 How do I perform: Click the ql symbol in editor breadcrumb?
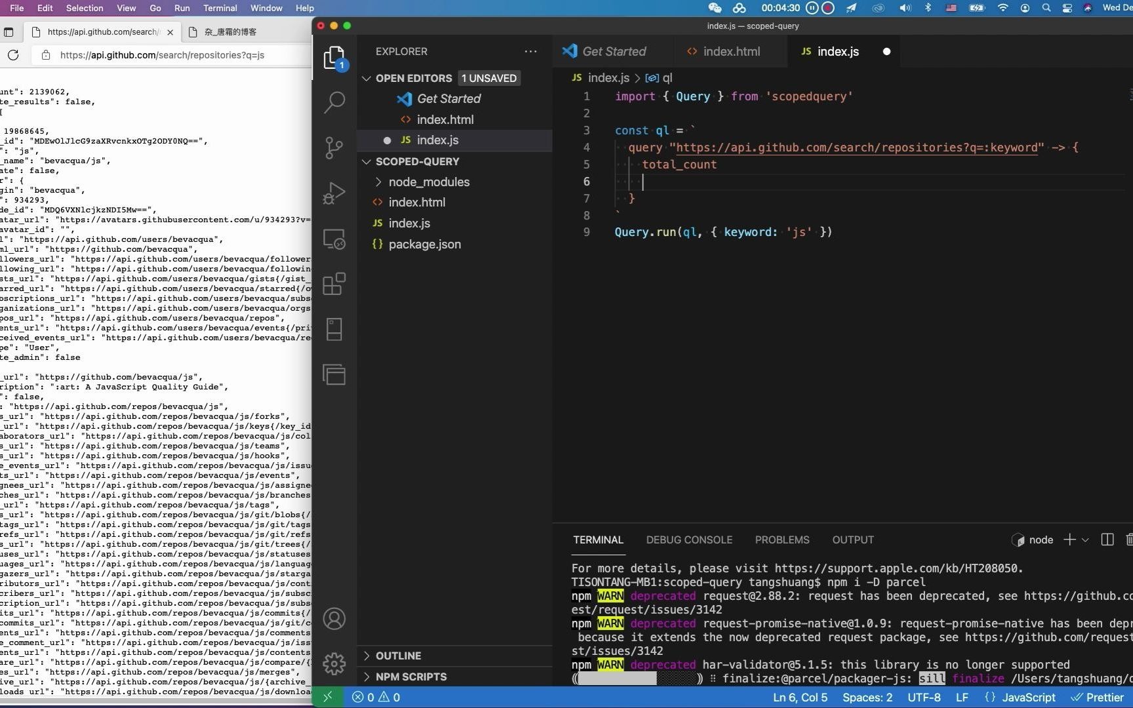659,77
